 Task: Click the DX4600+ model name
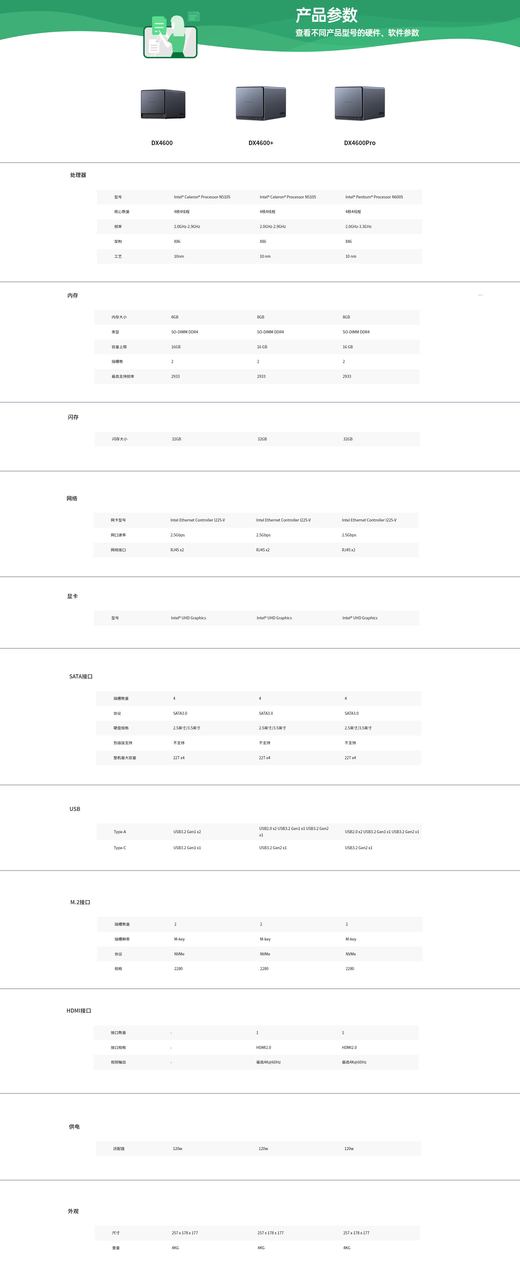tap(261, 143)
